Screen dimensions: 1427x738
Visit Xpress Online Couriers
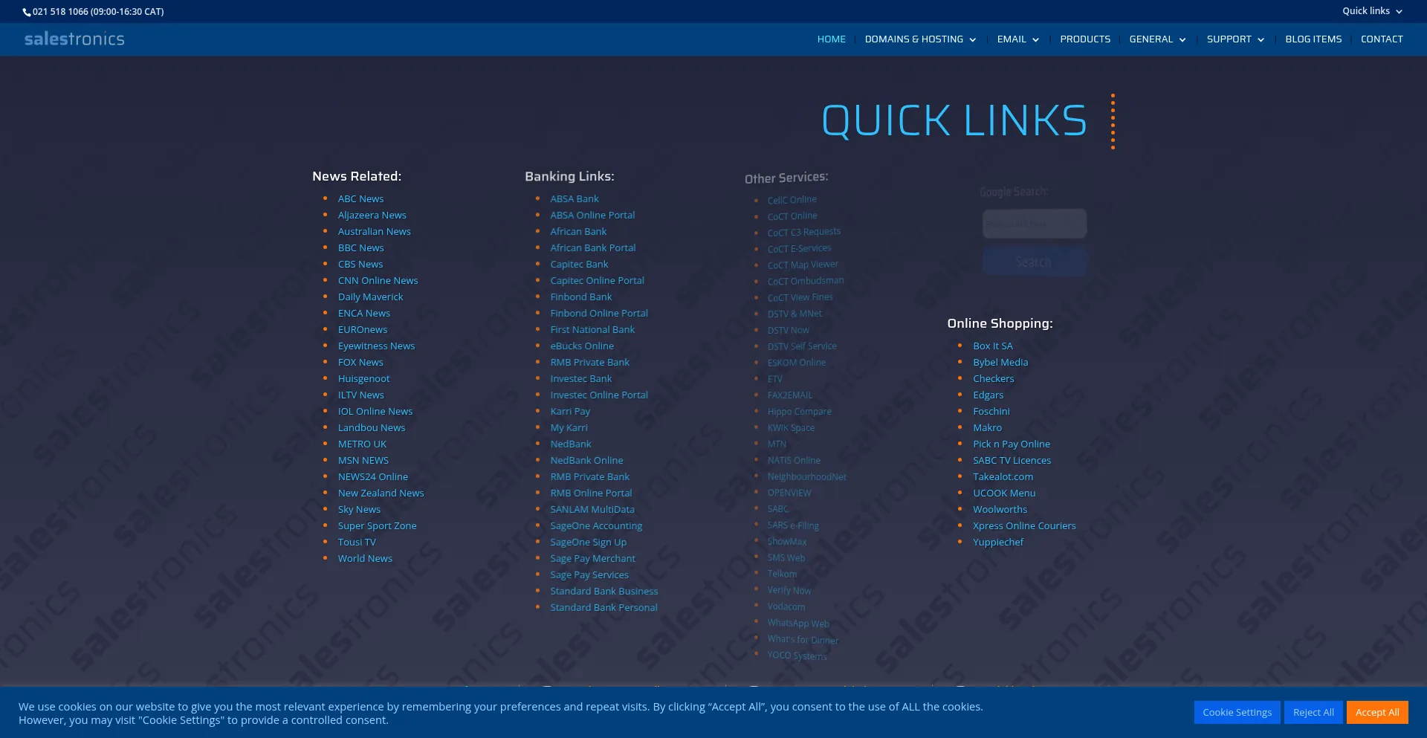1025,526
